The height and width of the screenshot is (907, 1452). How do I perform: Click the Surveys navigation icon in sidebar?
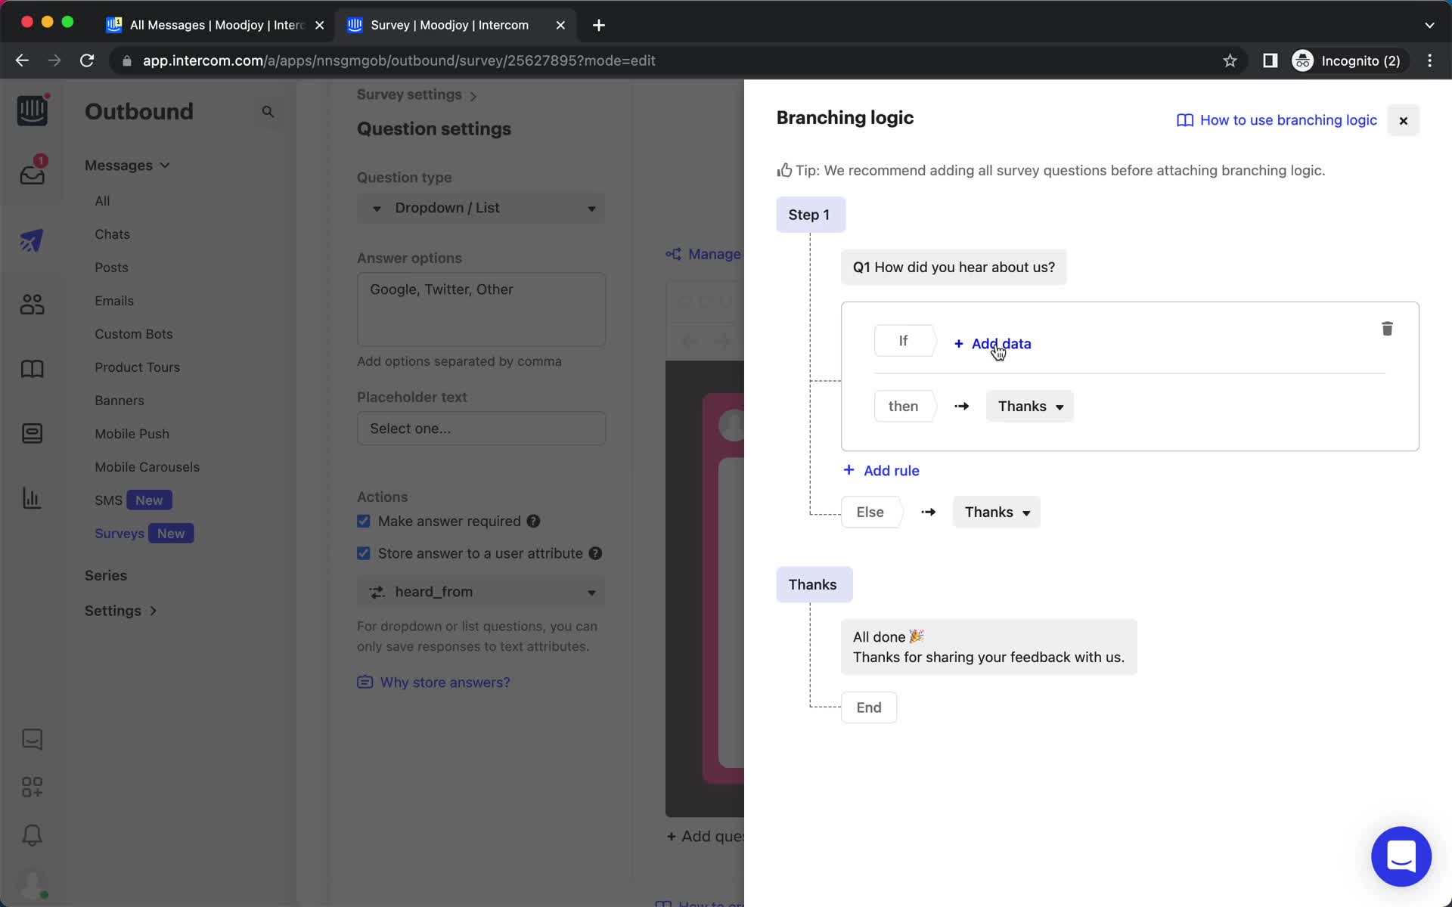click(118, 533)
